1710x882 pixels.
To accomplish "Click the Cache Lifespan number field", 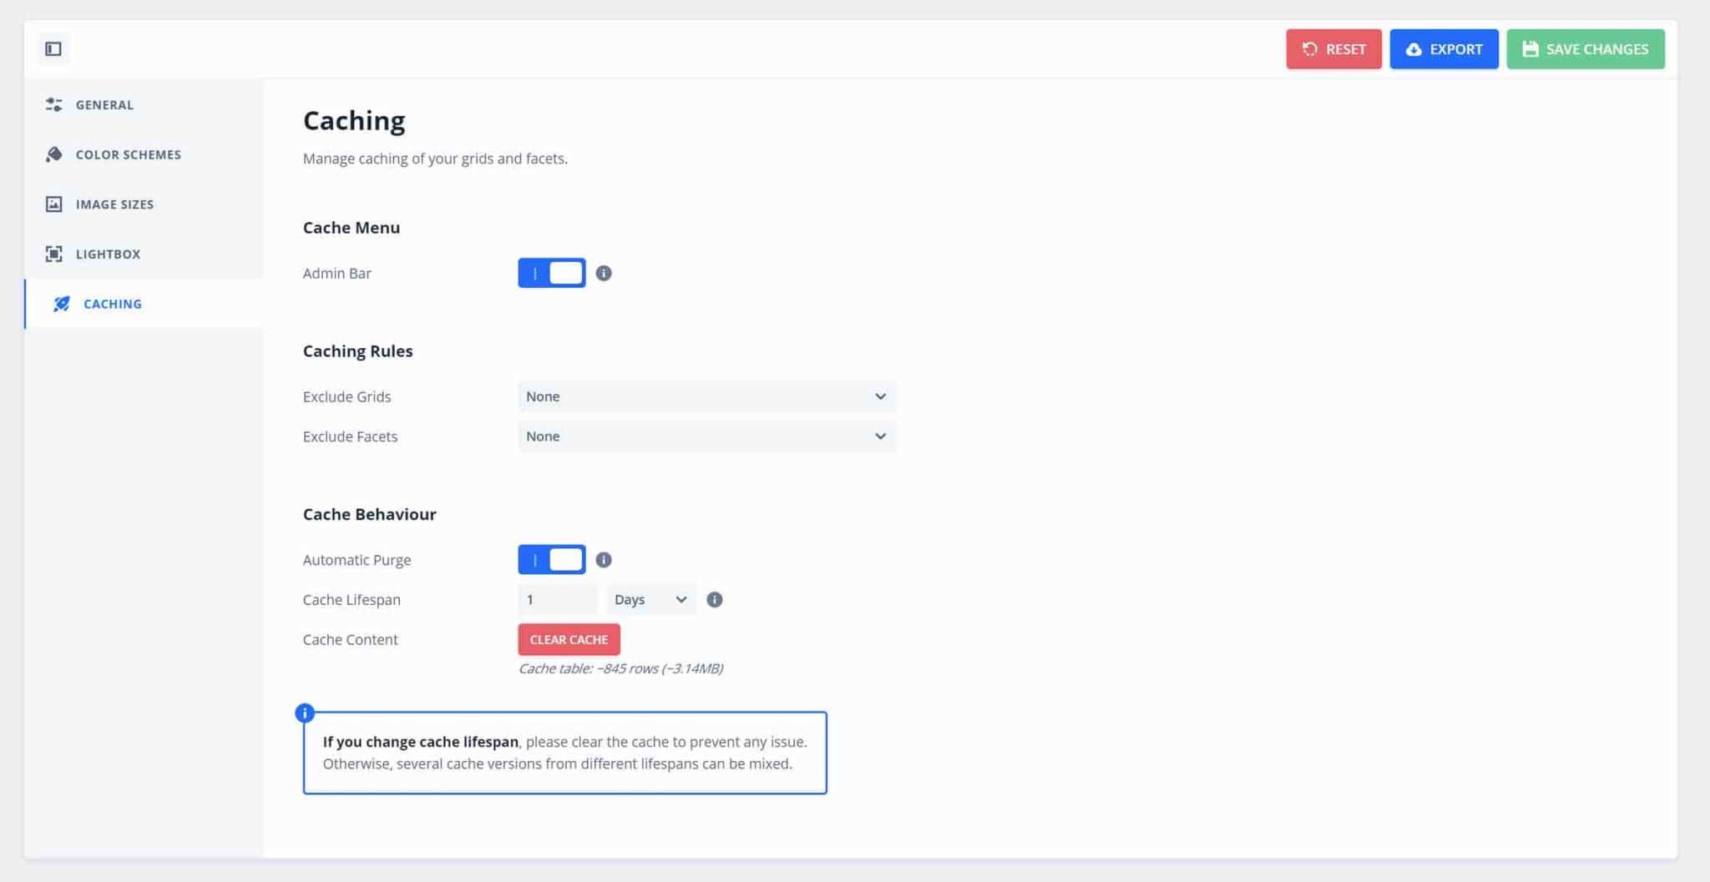I will (558, 600).
